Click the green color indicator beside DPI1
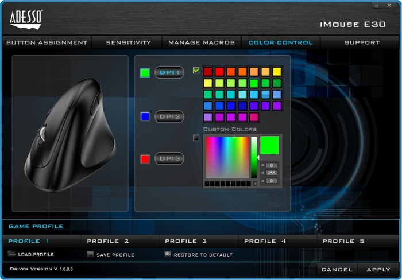This screenshot has width=402, height=280. tap(145, 73)
